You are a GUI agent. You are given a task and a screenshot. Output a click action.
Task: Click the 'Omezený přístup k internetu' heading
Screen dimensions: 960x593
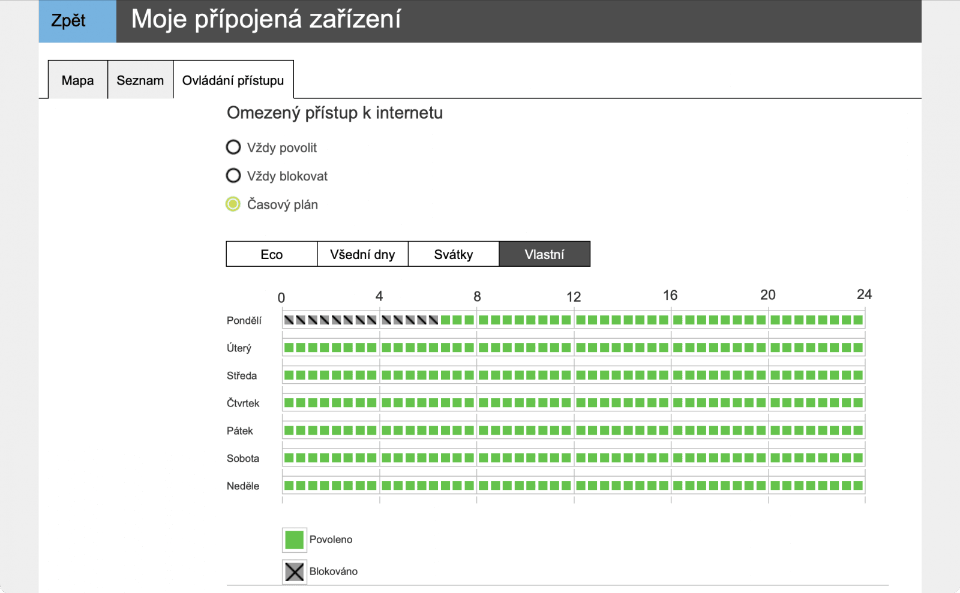point(334,113)
